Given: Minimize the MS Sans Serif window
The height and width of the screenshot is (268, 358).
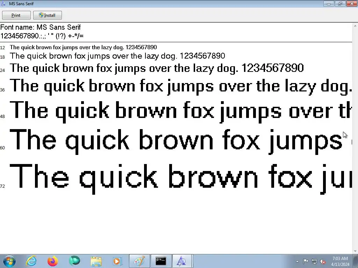Looking at the screenshot, I should pyautogui.click(x=329, y=3).
